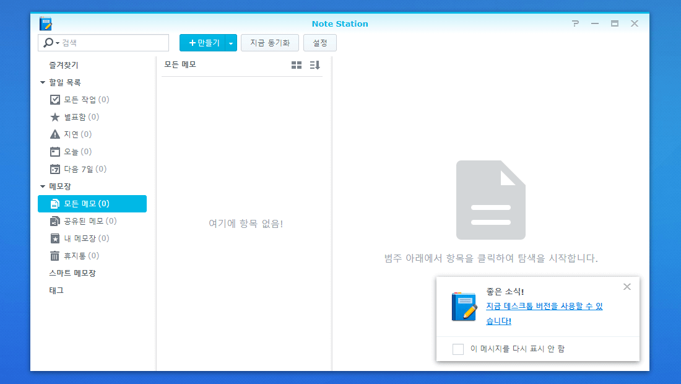Viewport: 681px width, 384px height.
Task: Click the star icon beside 별표함
Action: 54,117
